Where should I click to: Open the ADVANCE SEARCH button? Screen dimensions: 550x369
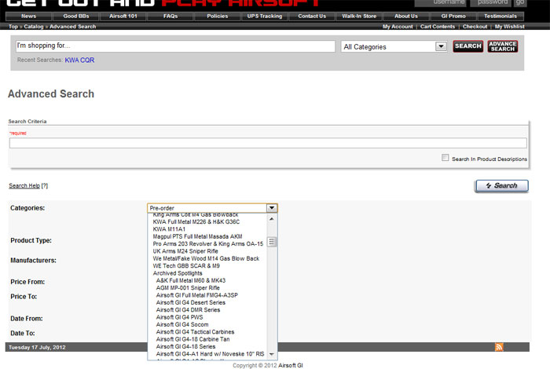click(503, 46)
